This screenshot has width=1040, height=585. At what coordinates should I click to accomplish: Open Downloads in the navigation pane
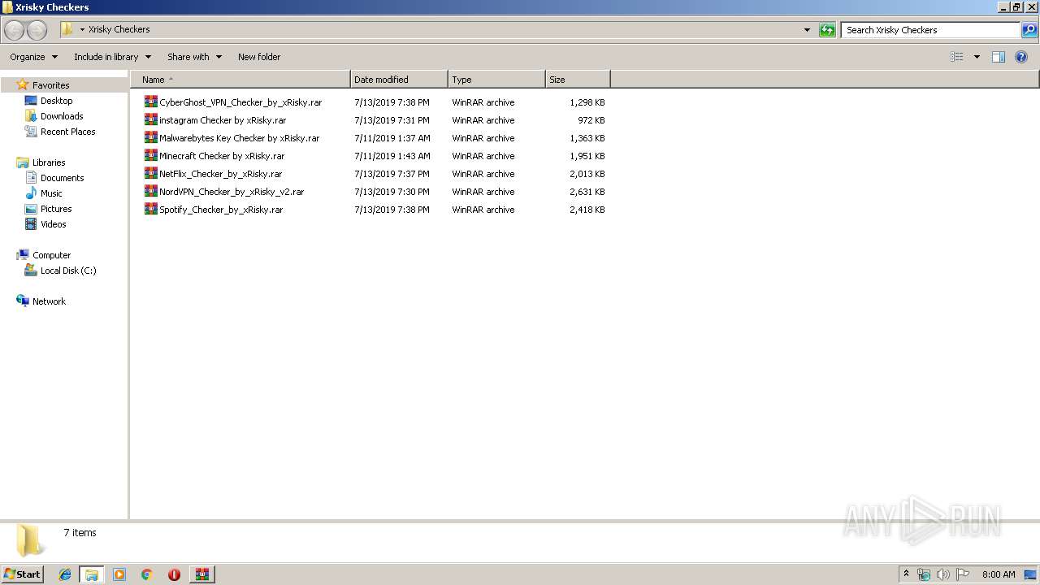pyautogui.click(x=62, y=116)
